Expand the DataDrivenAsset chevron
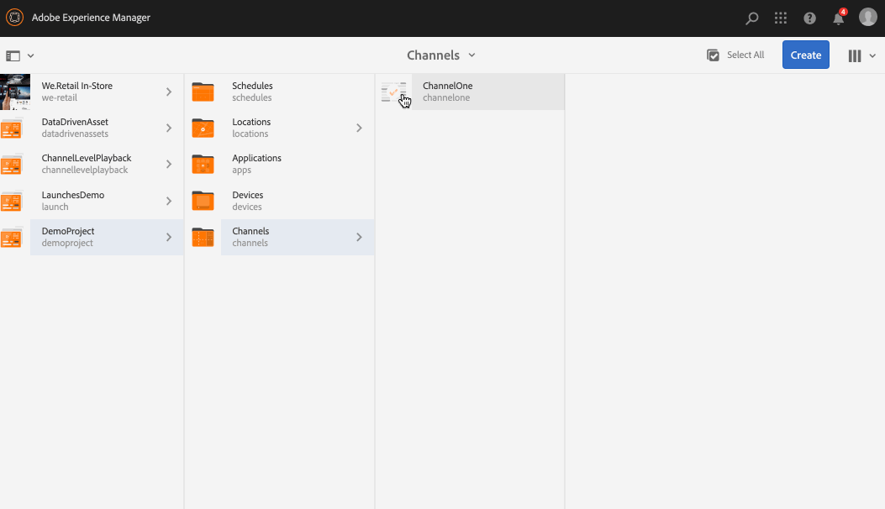The image size is (885, 509). point(168,129)
